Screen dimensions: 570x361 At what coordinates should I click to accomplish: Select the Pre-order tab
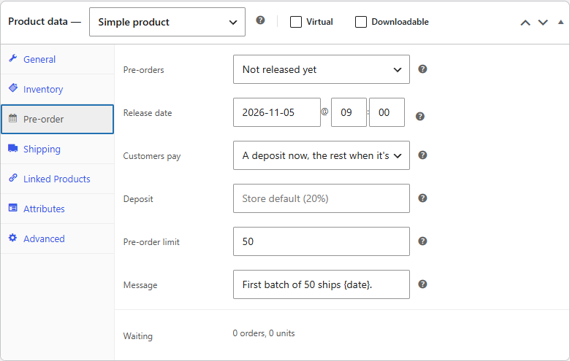coord(58,119)
